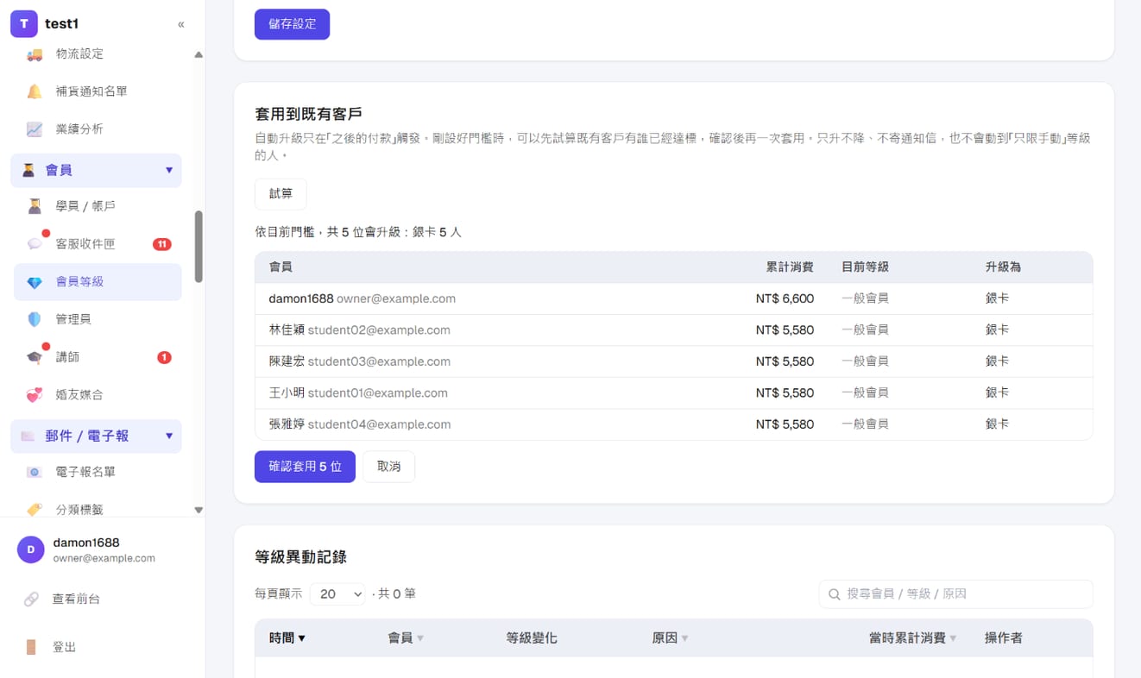Click the tag icon beside 分類標籤
This screenshot has width=1141, height=678.
pyautogui.click(x=35, y=510)
